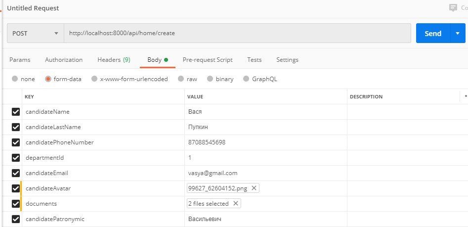
Task: Switch to the Params tab
Action: [x=20, y=60]
